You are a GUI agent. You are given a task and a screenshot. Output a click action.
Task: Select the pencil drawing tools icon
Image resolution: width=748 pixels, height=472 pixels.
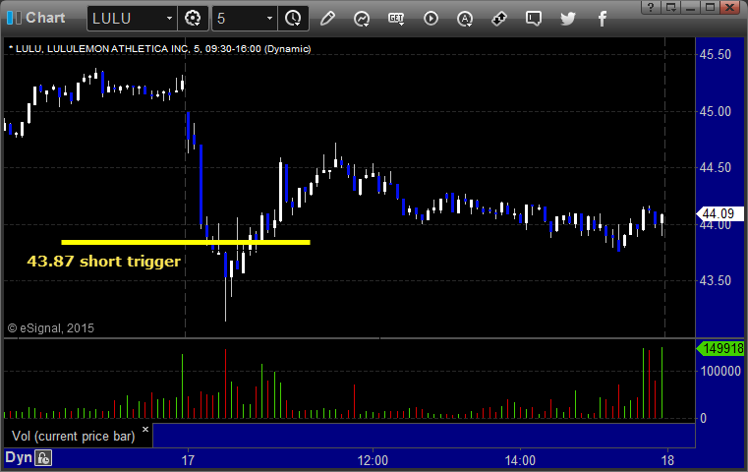(327, 19)
